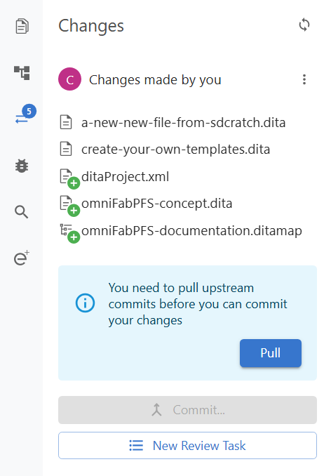Click the added-file icon beside ditaProject.xml

69,179
